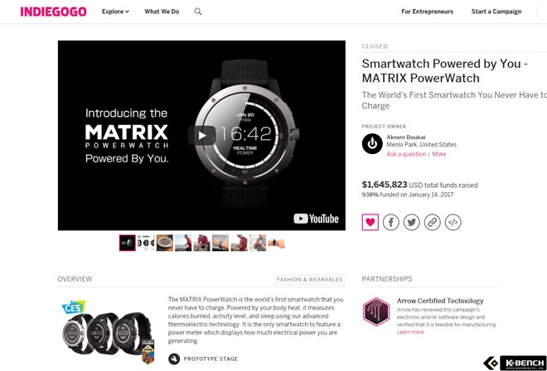Open the What We Do menu
The width and height of the screenshot is (547, 371).
point(162,12)
